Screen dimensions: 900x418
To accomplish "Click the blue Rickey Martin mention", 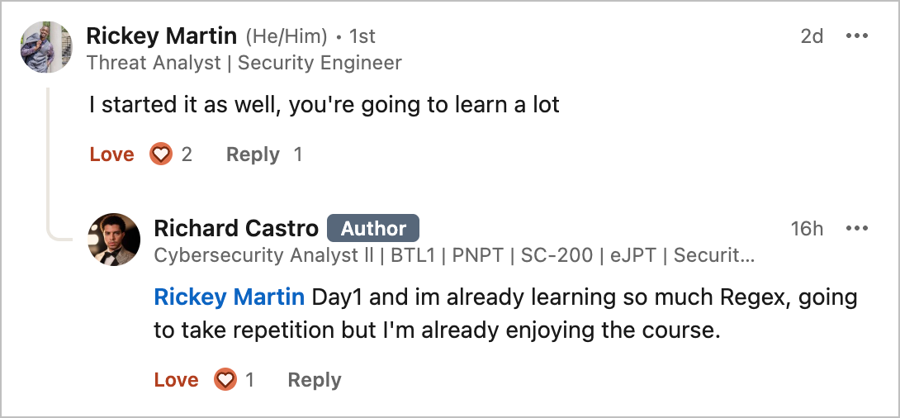I will tap(229, 297).
